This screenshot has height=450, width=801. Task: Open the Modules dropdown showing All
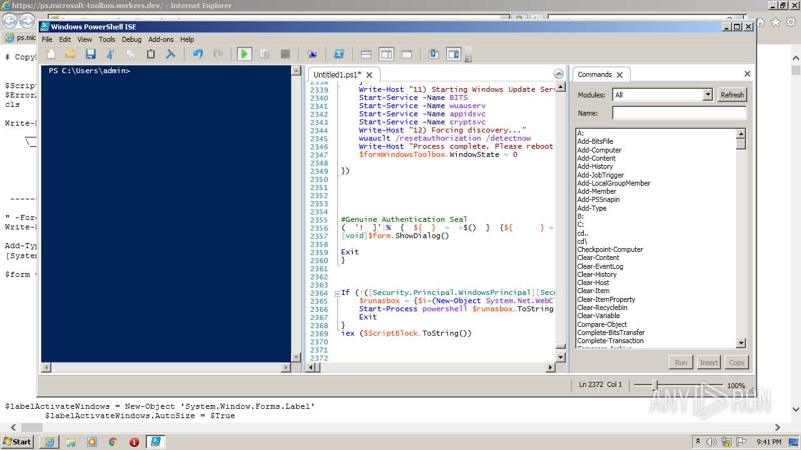(663, 95)
